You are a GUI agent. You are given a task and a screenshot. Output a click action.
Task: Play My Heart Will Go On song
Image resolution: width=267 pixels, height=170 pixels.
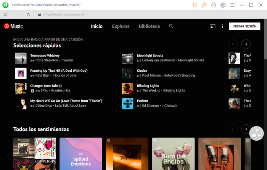tap(66, 101)
